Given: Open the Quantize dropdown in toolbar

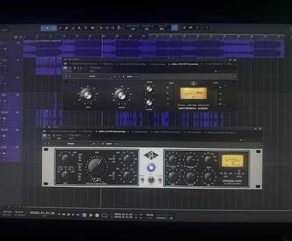Looking at the screenshot, I should (x=133, y=28).
